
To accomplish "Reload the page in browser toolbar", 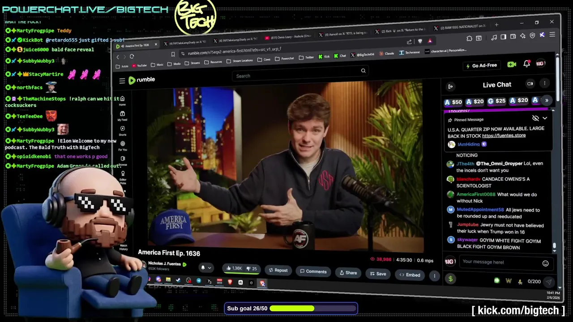I will click(132, 56).
